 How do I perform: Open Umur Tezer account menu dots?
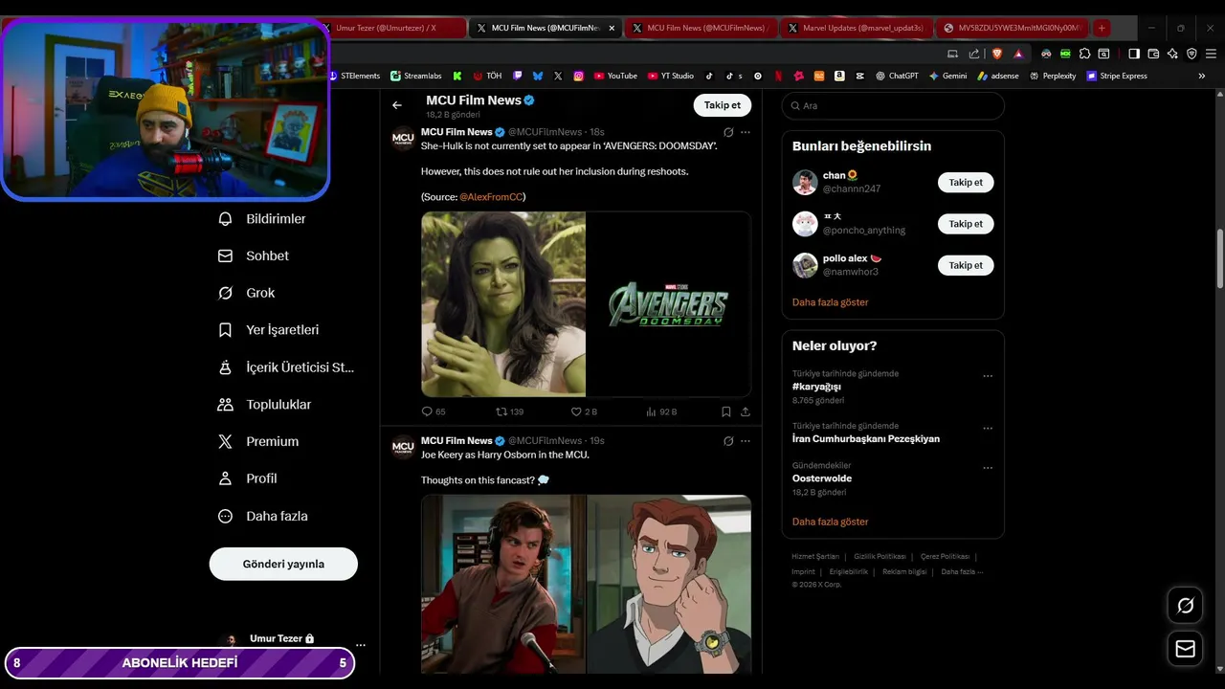[x=361, y=645]
